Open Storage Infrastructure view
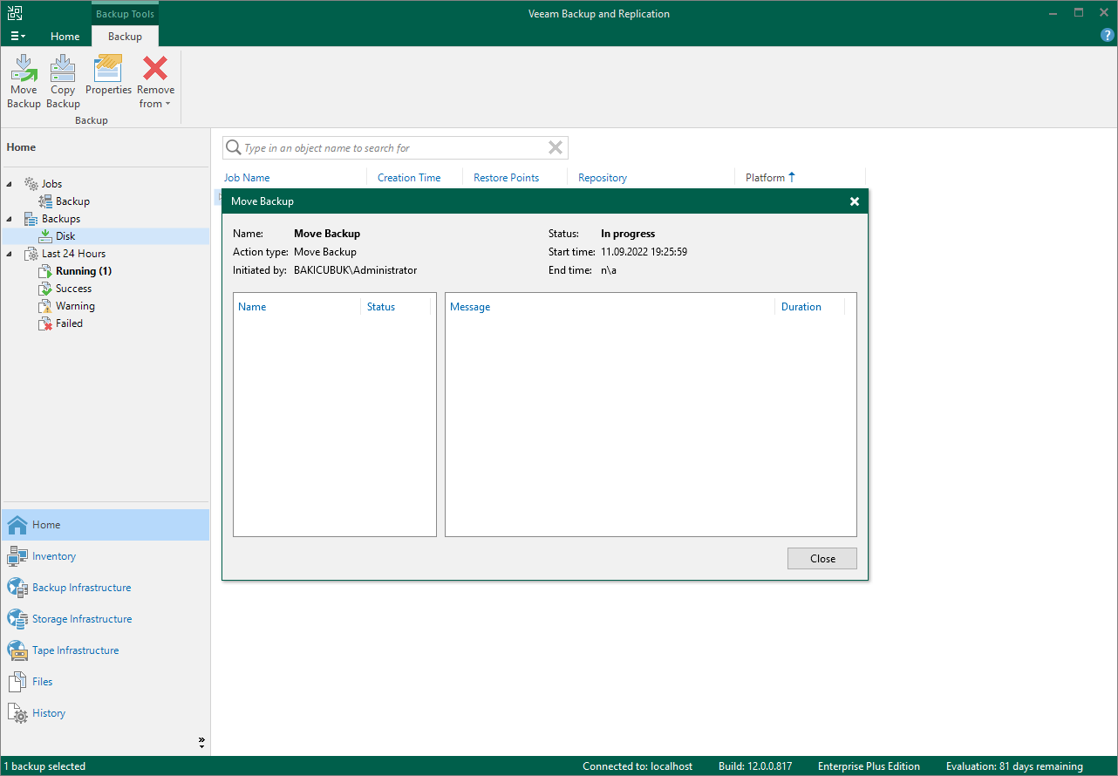Screen dimensions: 1118x776 (x=106, y=619)
